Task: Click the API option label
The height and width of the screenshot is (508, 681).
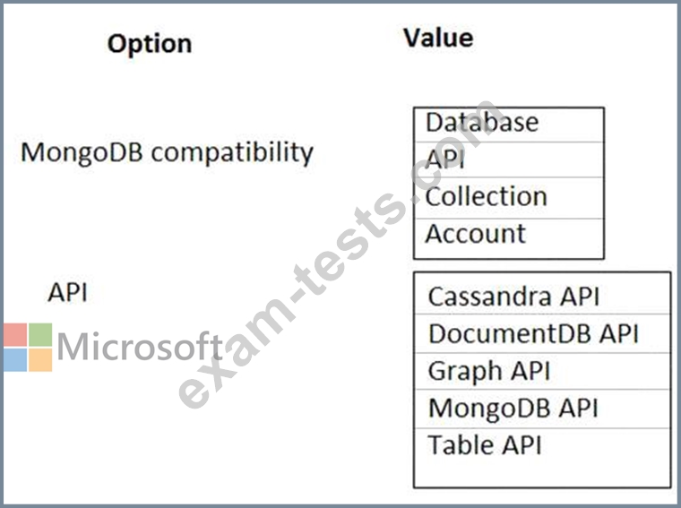Action: tap(68, 292)
